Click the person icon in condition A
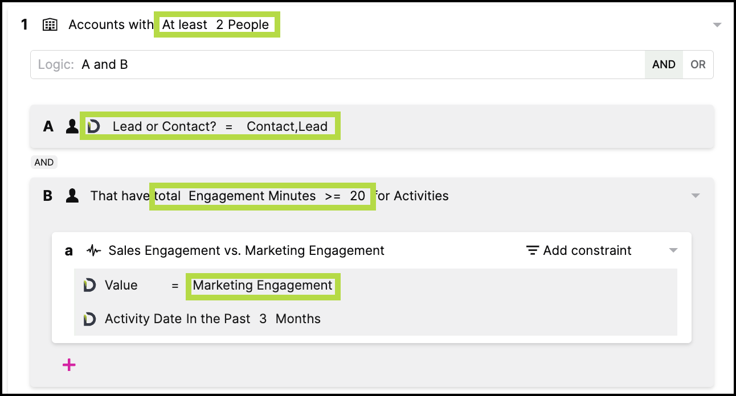The image size is (736, 396). [x=72, y=126]
